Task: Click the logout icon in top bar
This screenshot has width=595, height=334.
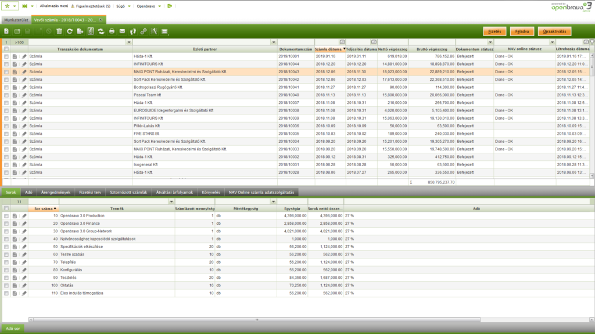Action: (170, 6)
